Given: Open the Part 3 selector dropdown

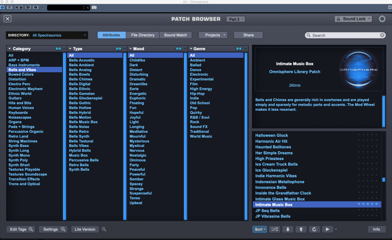Looking at the screenshot, I should (x=235, y=19).
